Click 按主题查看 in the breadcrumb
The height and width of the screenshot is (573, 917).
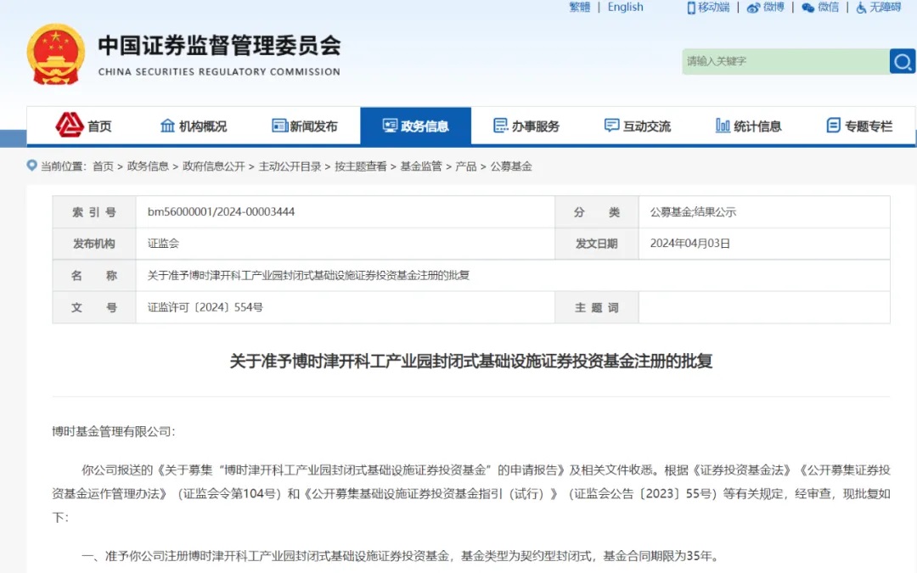(361, 166)
